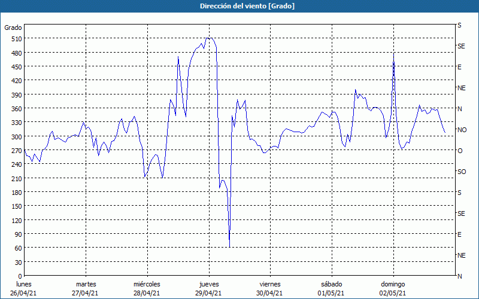This screenshot has height=299, width=479.
Task: Click the 120 y-axis tick label
Action: click(x=17, y=220)
